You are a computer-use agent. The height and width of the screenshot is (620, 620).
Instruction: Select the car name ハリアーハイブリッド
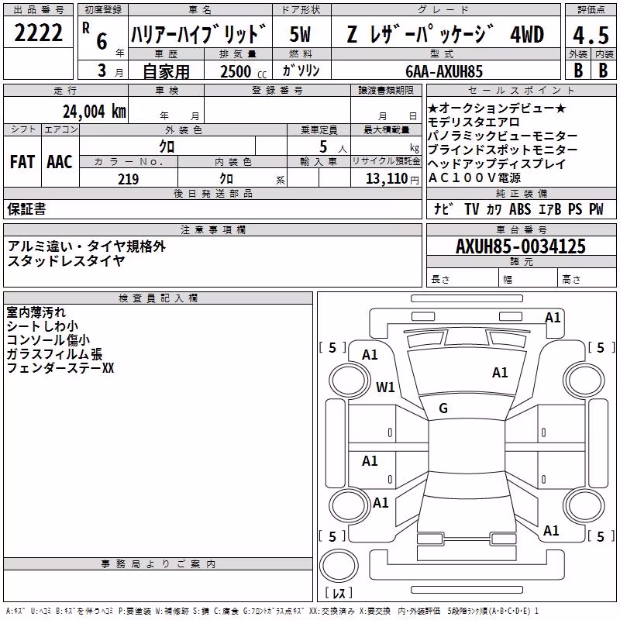coord(198,33)
